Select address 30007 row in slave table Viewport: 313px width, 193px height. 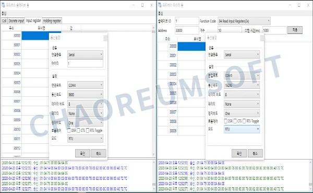25,101
